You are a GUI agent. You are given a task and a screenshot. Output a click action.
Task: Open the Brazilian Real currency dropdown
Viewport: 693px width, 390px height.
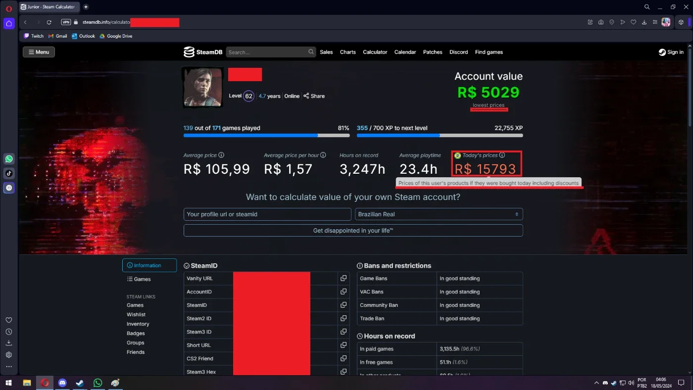tap(439, 214)
